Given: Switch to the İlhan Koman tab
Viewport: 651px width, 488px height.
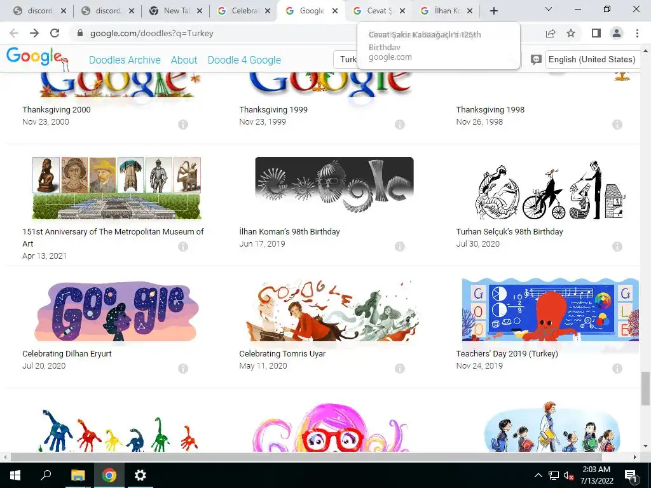Looking at the screenshot, I should [447, 11].
